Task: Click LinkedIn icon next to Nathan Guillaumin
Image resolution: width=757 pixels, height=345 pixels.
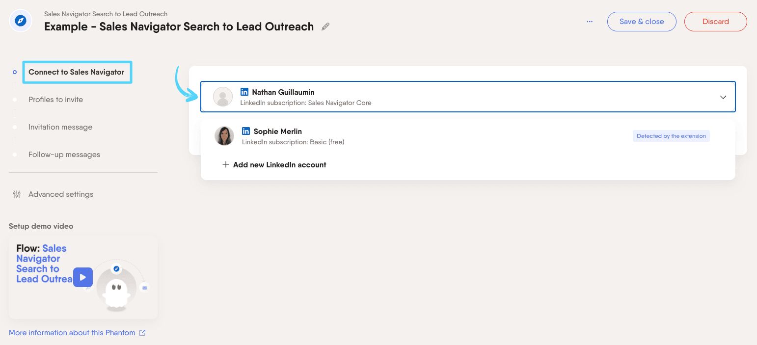Action: coord(244,92)
